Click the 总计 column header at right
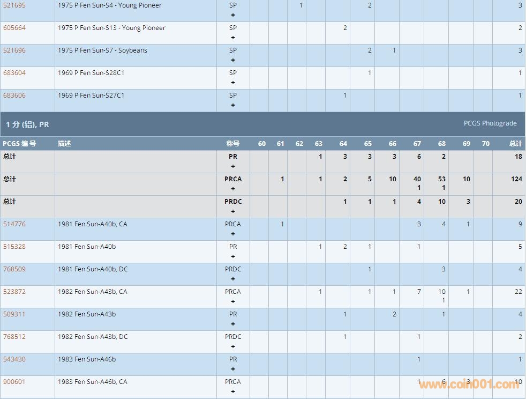Image resolution: width=526 pixels, height=399 pixels. coord(515,144)
